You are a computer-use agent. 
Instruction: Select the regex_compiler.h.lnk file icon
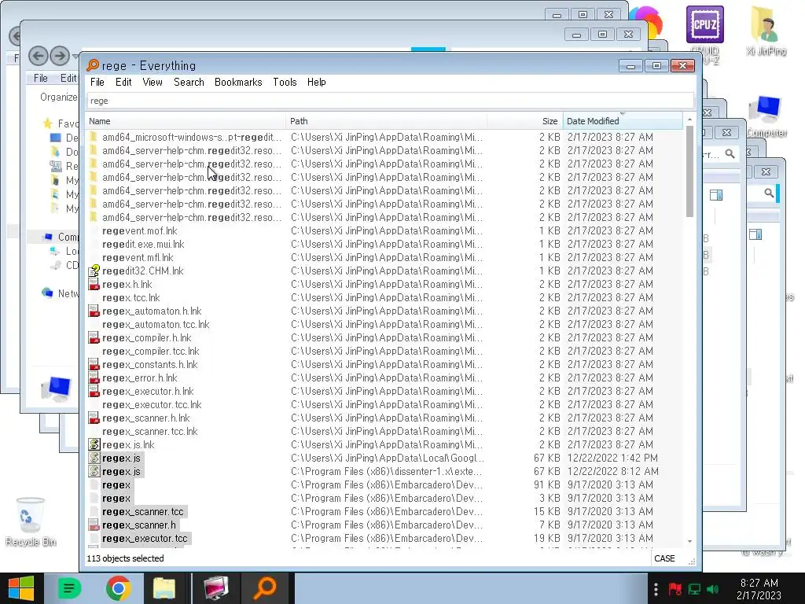click(94, 337)
